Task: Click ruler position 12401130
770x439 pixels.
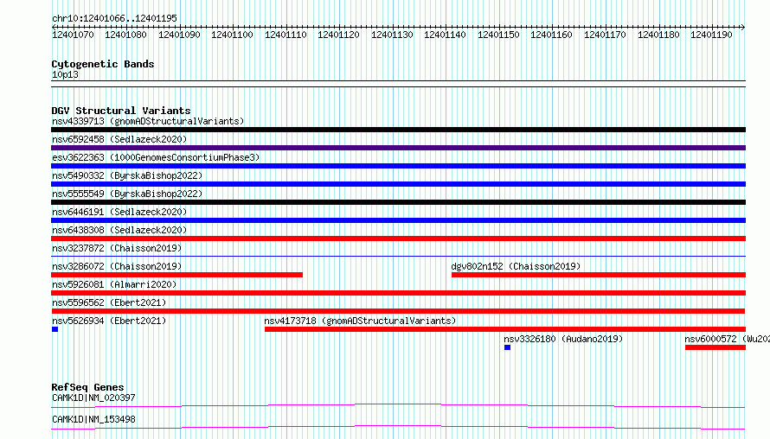Action: 392,35
